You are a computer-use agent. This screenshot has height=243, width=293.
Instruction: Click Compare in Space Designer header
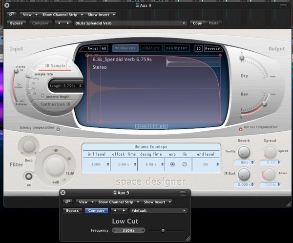tap(40, 23)
